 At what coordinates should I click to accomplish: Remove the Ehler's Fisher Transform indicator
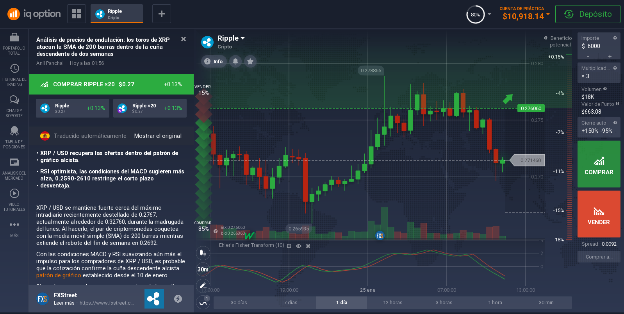[308, 246]
